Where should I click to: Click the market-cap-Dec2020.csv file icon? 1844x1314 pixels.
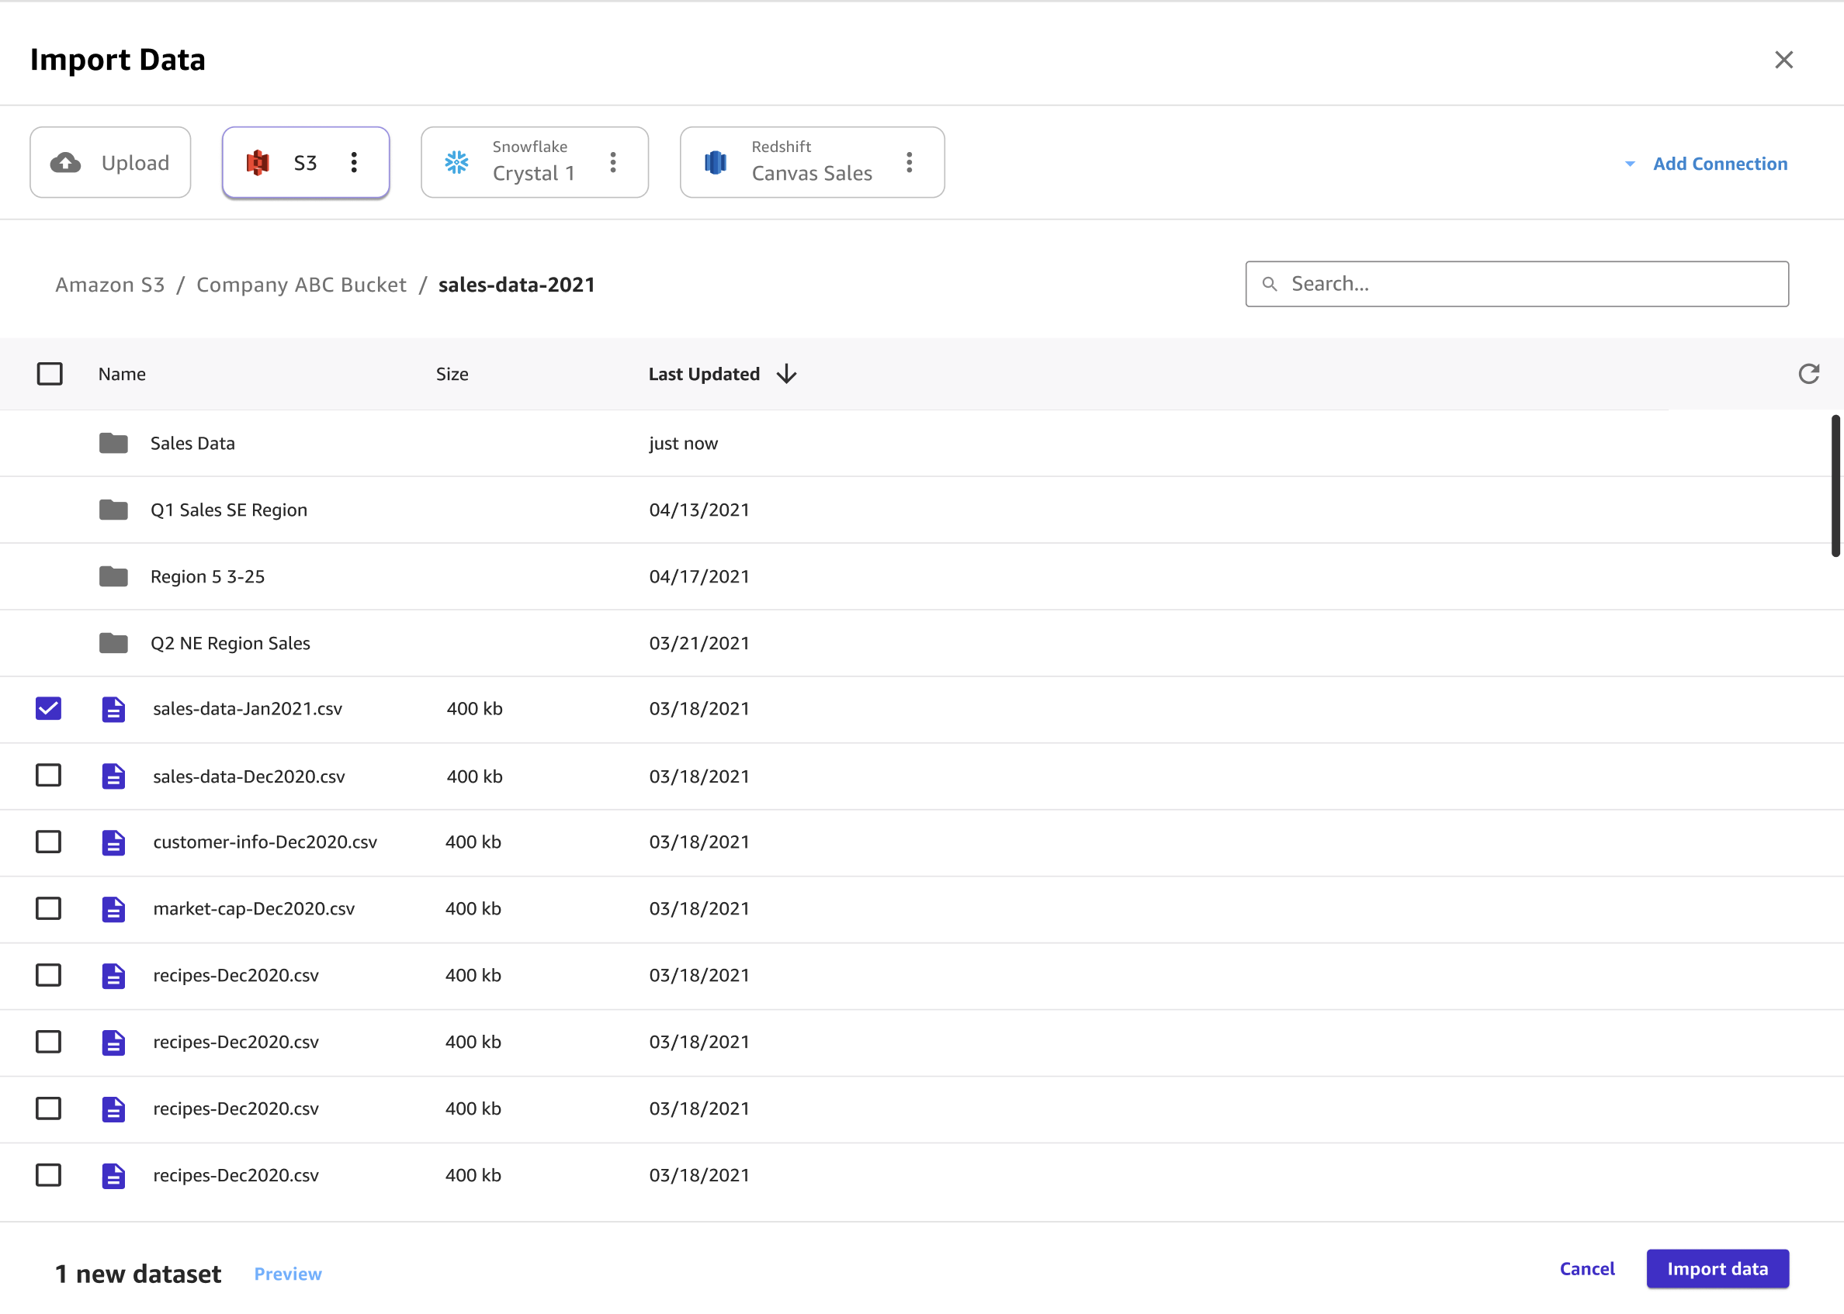click(x=113, y=909)
